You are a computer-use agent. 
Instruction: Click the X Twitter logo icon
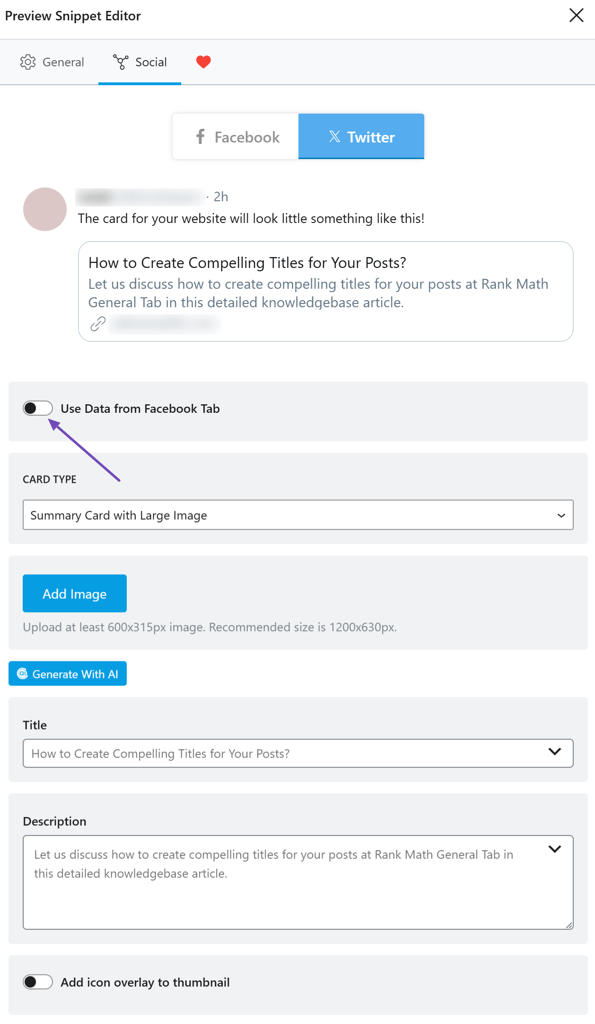click(334, 137)
